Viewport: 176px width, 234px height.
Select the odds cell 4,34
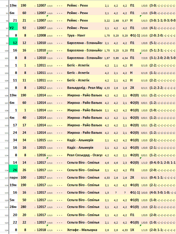(x=125, y=58)
